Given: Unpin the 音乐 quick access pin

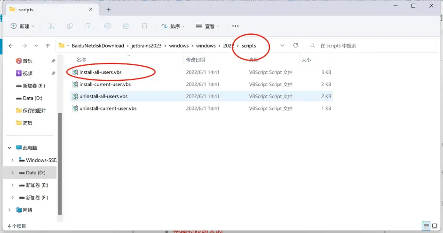Looking at the screenshot, I should click(x=53, y=61).
